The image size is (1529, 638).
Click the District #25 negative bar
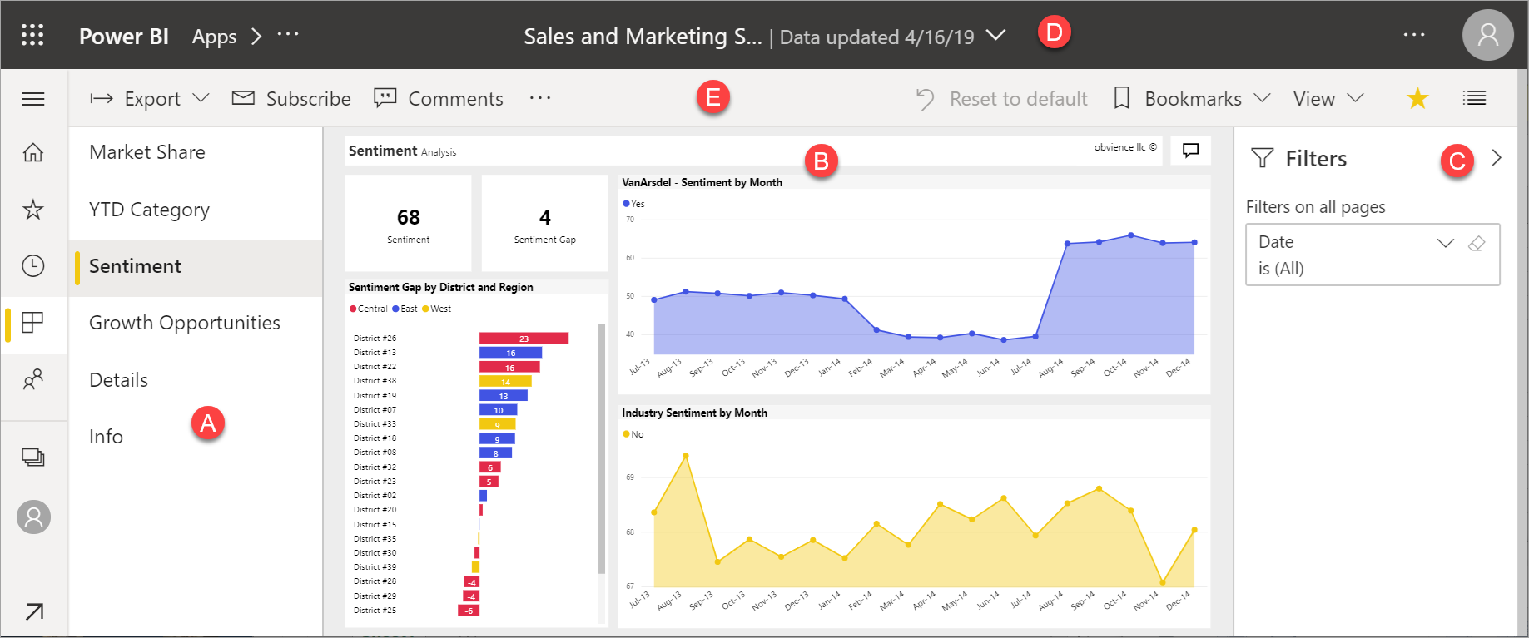point(469,611)
